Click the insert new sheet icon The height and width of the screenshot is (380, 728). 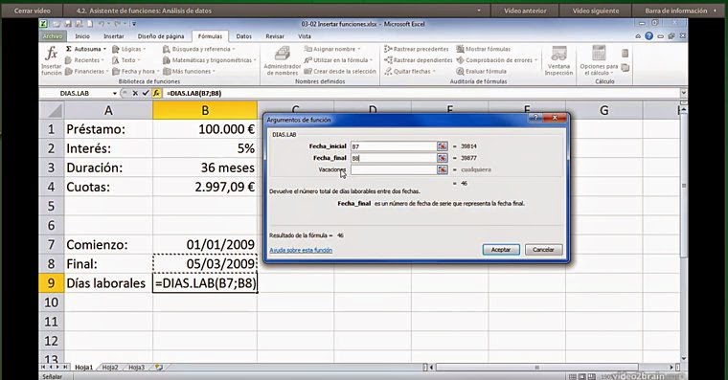159,367
